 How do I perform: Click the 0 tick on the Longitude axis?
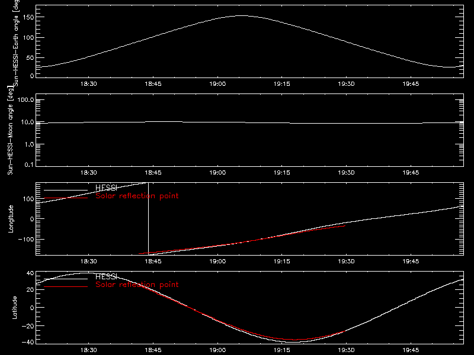point(32,219)
